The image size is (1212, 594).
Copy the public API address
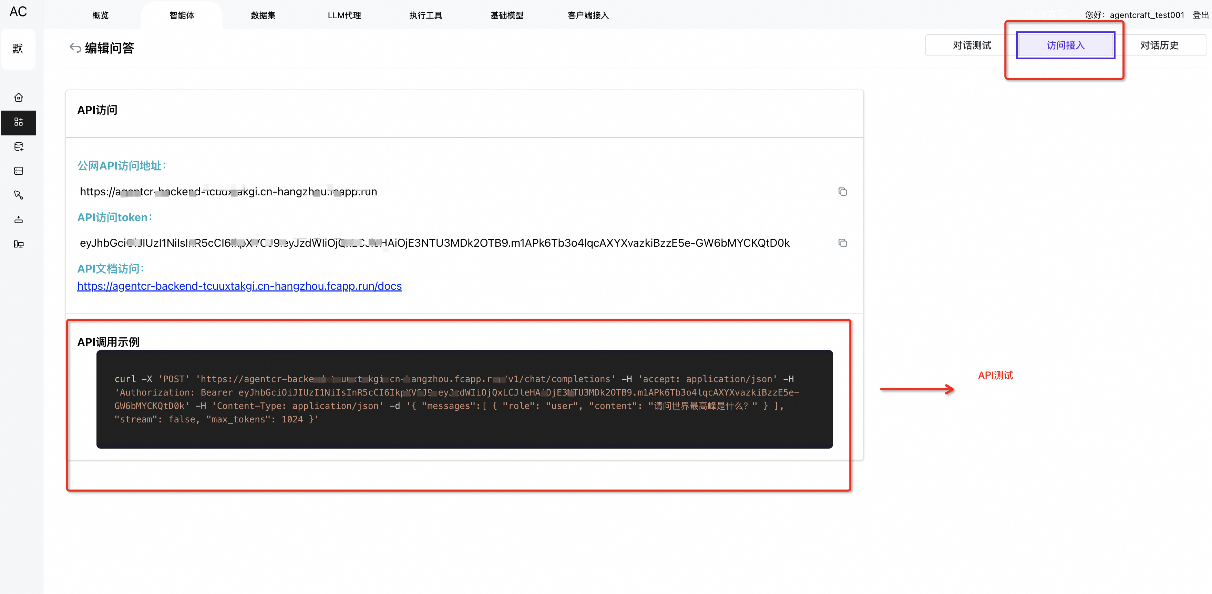842,192
